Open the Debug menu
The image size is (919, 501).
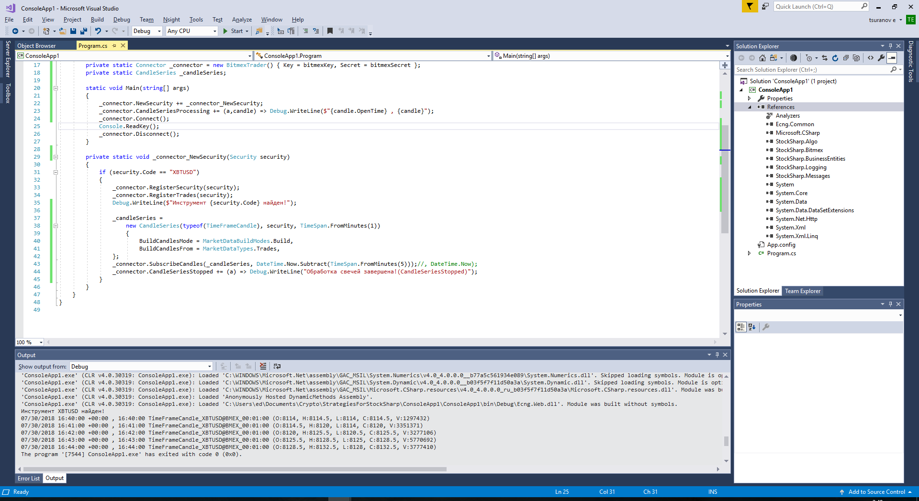point(122,20)
